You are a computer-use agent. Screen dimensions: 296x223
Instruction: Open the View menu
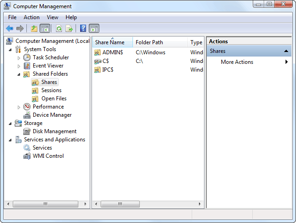pyautogui.click(x=52, y=17)
